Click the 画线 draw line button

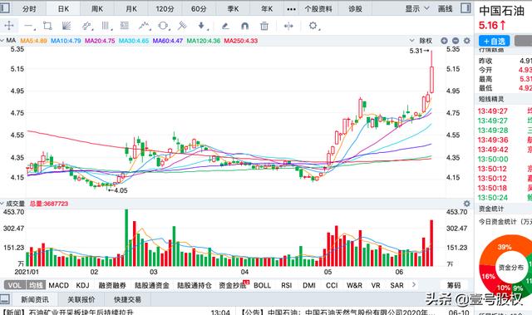[446, 9]
